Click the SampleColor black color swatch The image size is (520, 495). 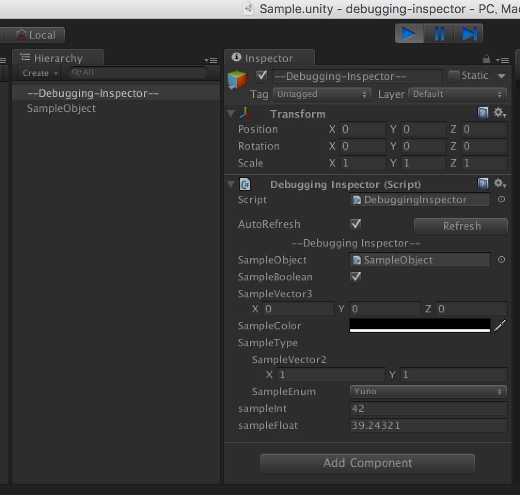point(419,325)
